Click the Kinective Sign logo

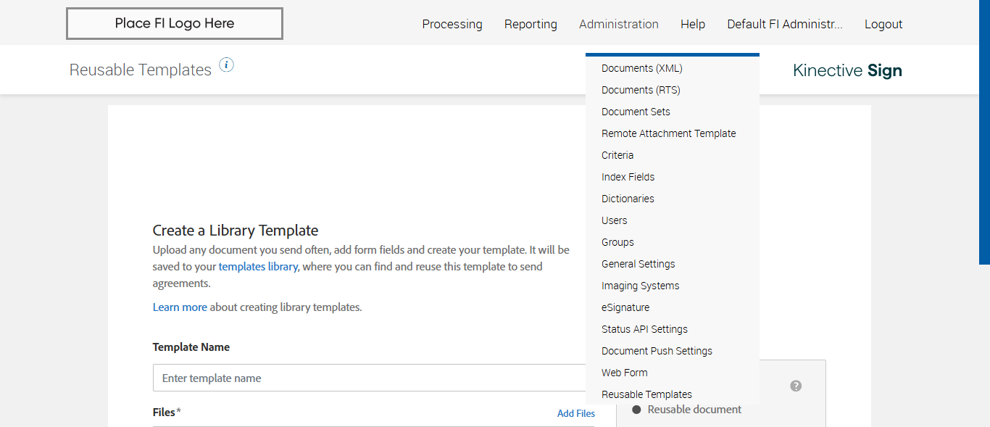(847, 70)
